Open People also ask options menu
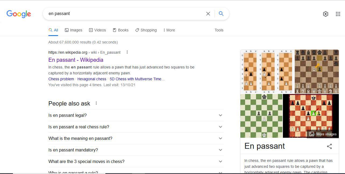The width and height of the screenshot is (345, 174). [x=96, y=103]
